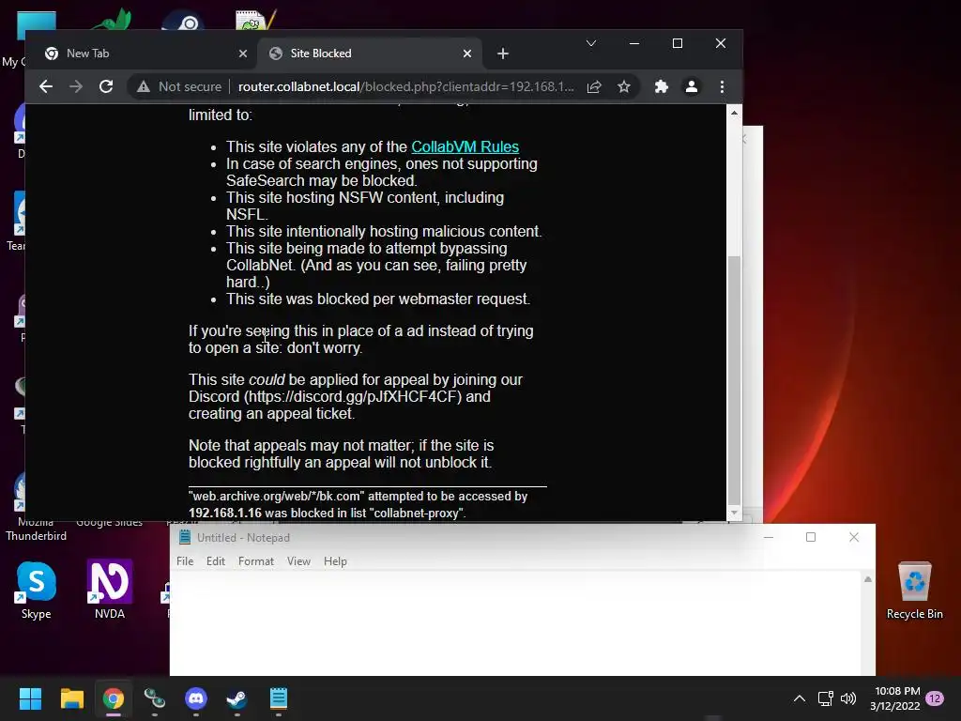Go back in Chrome with the back arrow
Image resolution: width=961 pixels, height=721 pixels.
(x=46, y=86)
